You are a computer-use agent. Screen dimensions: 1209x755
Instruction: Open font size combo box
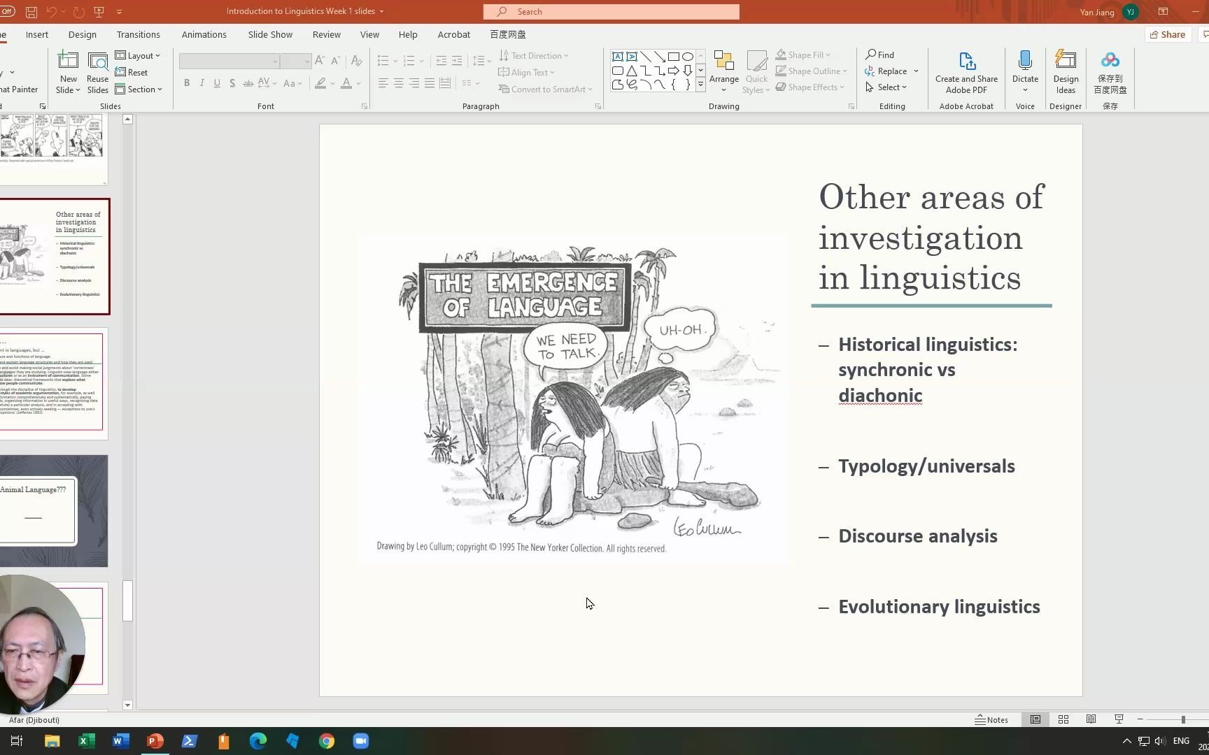[296, 61]
